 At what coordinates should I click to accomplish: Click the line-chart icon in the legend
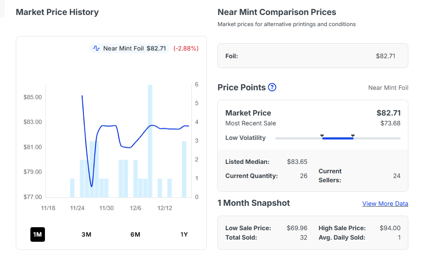pos(96,48)
